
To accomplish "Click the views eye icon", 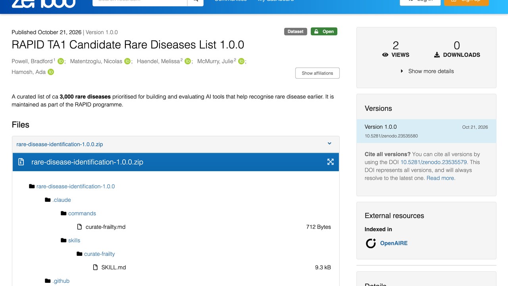I will point(385,55).
